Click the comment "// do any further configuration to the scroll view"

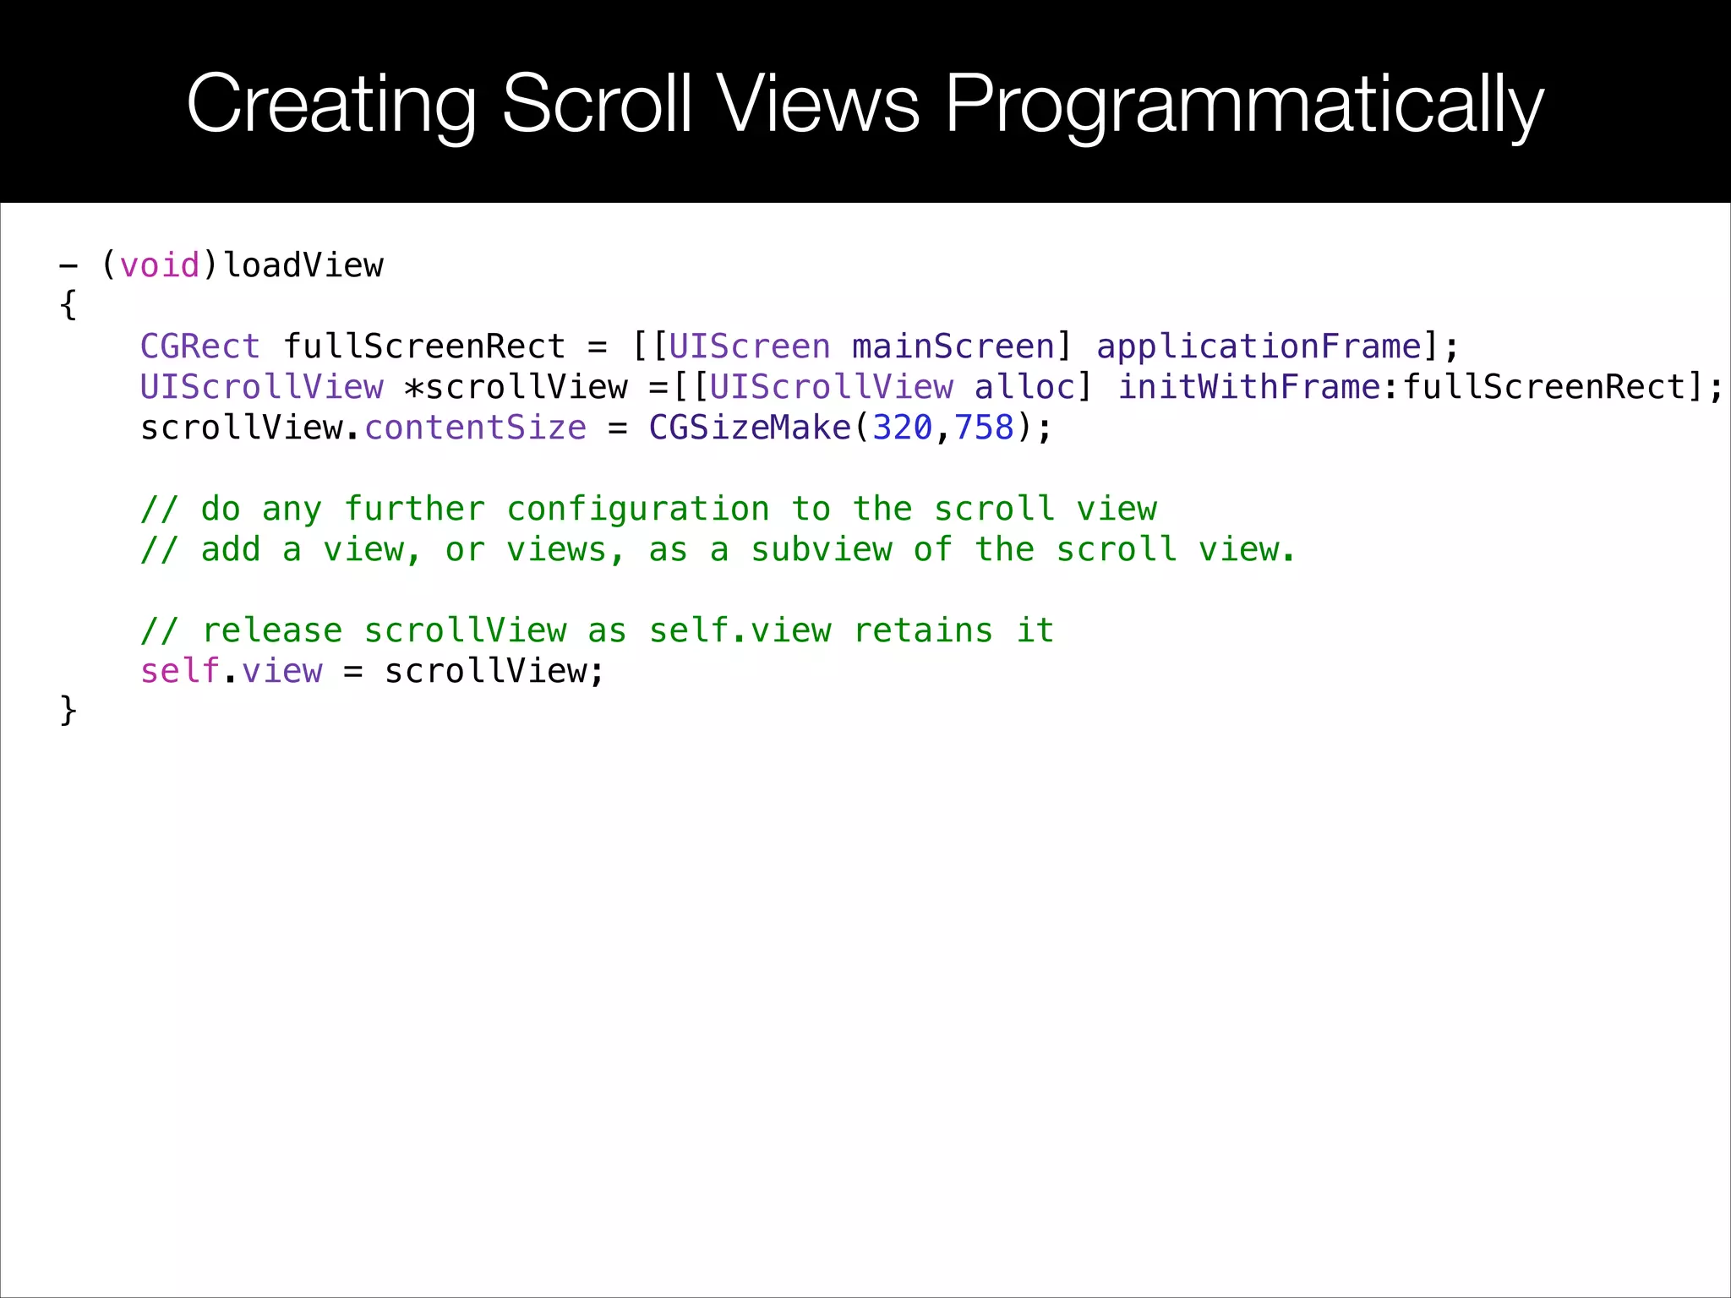pyautogui.click(x=648, y=509)
